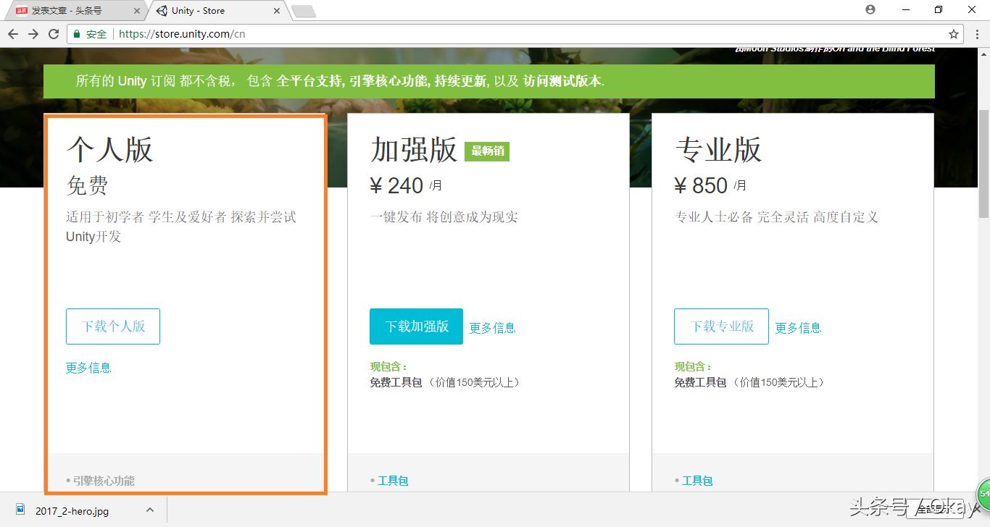Viewport: 990px width, 527px height.
Task: Click the 下载加强版 button
Action: [x=417, y=326]
